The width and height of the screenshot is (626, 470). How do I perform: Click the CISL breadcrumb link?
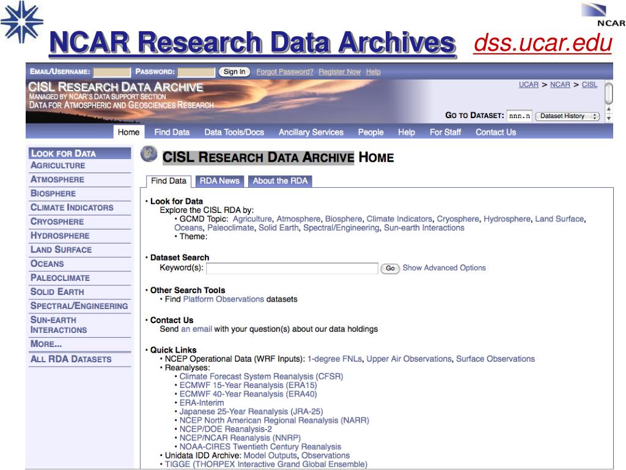click(589, 84)
